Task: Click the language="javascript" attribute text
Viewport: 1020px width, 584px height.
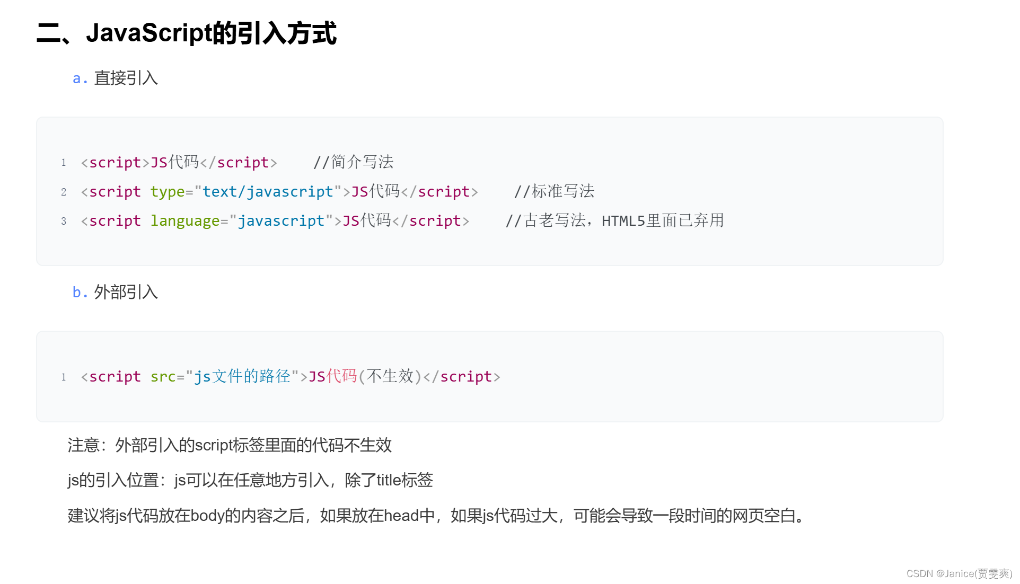Action: click(x=242, y=220)
